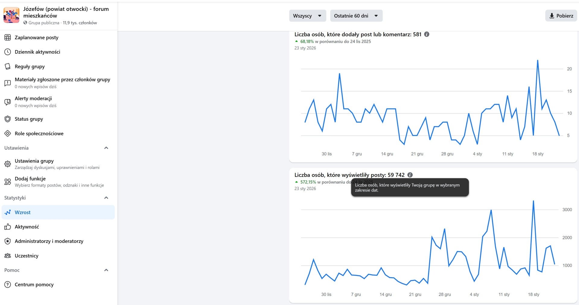579x305 pixels.
Task: Collapse the Ustawienia section
Action: 106,148
